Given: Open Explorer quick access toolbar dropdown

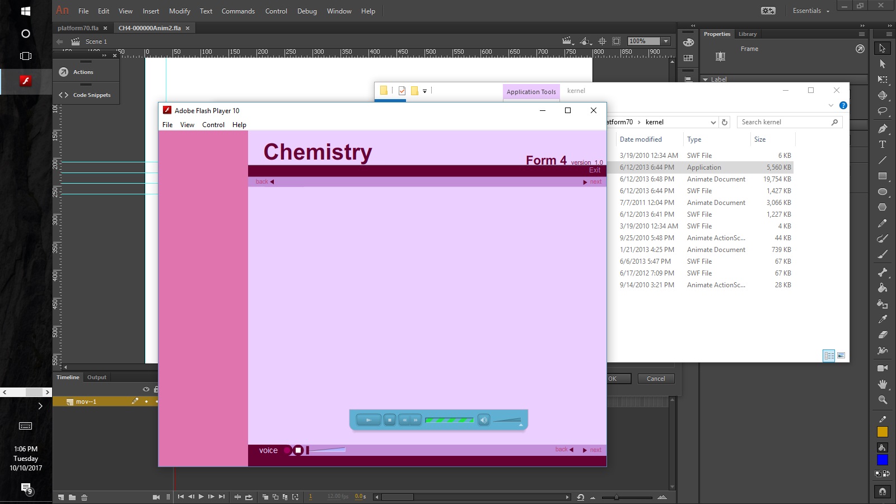Looking at the screenshot, I should (424, 91).
